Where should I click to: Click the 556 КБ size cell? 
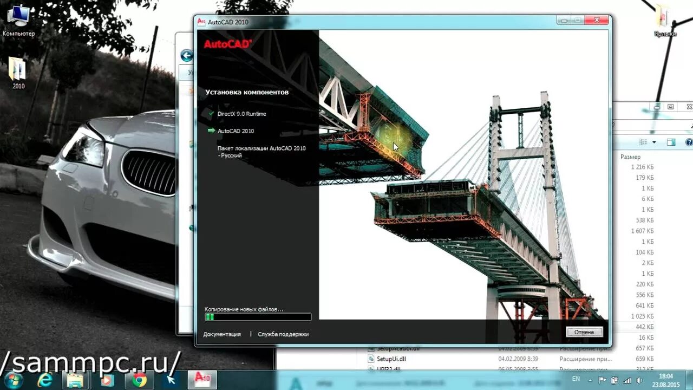click(644, 295)
